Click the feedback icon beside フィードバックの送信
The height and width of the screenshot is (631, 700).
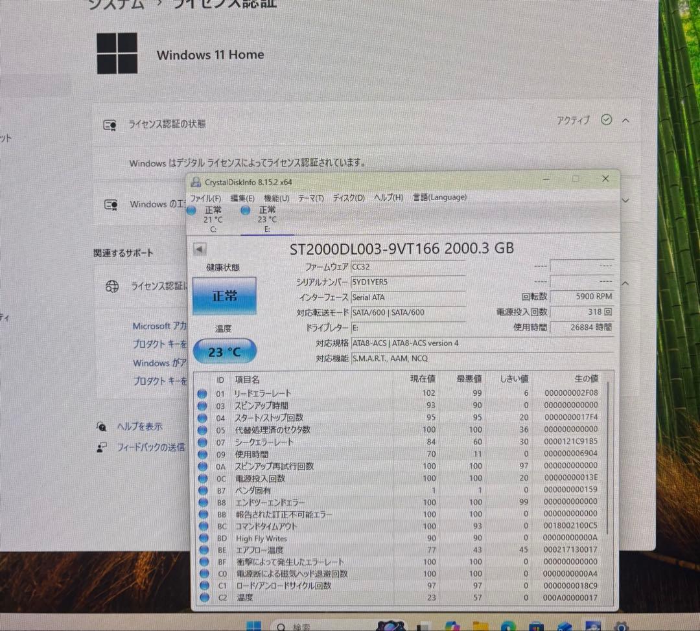pyautogui.click(x=101, y=447)
